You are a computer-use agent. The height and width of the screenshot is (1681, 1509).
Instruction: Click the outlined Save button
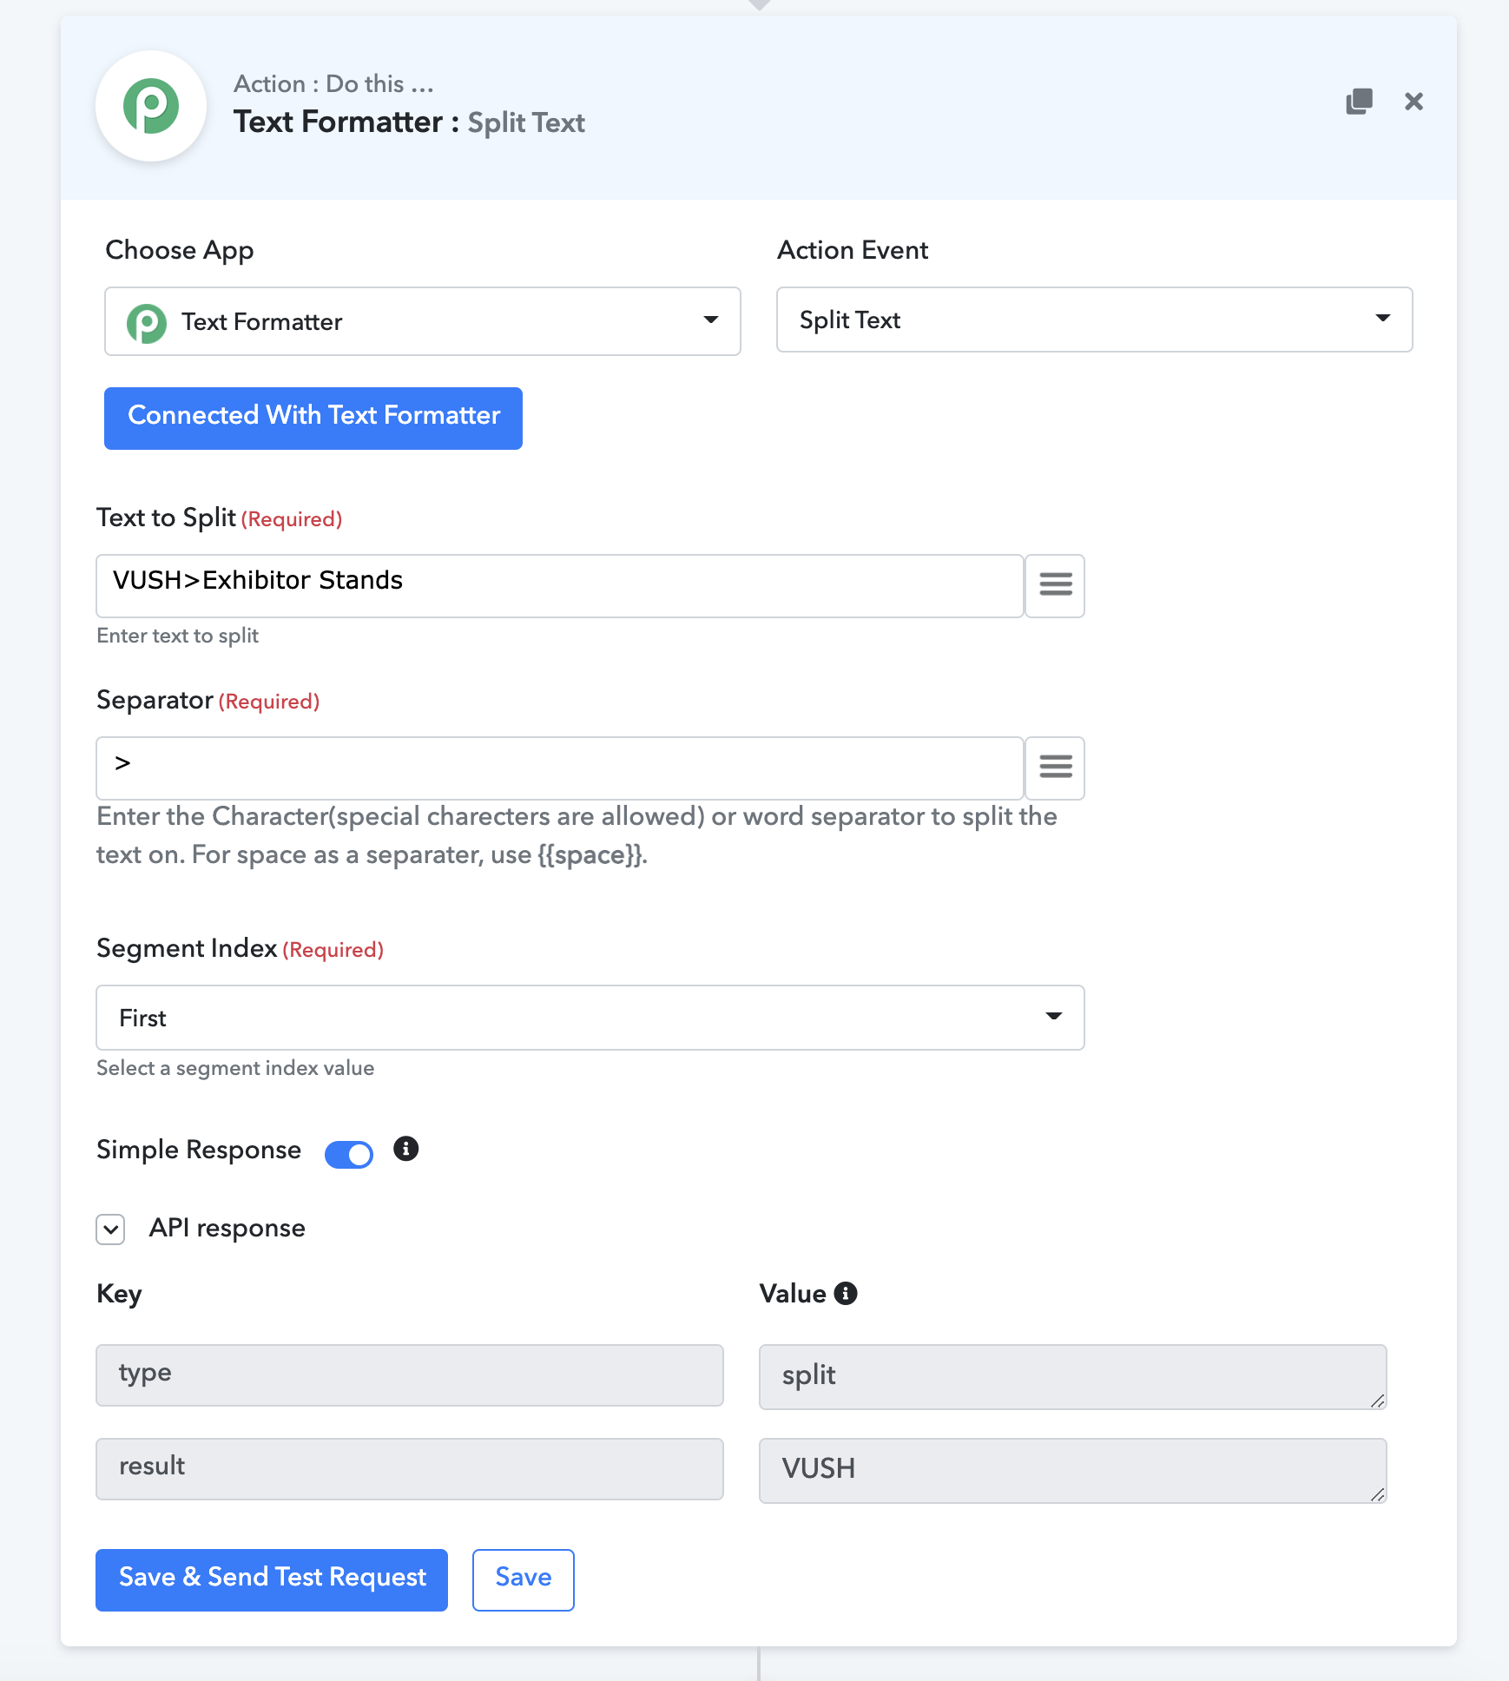pos(524,1580)
